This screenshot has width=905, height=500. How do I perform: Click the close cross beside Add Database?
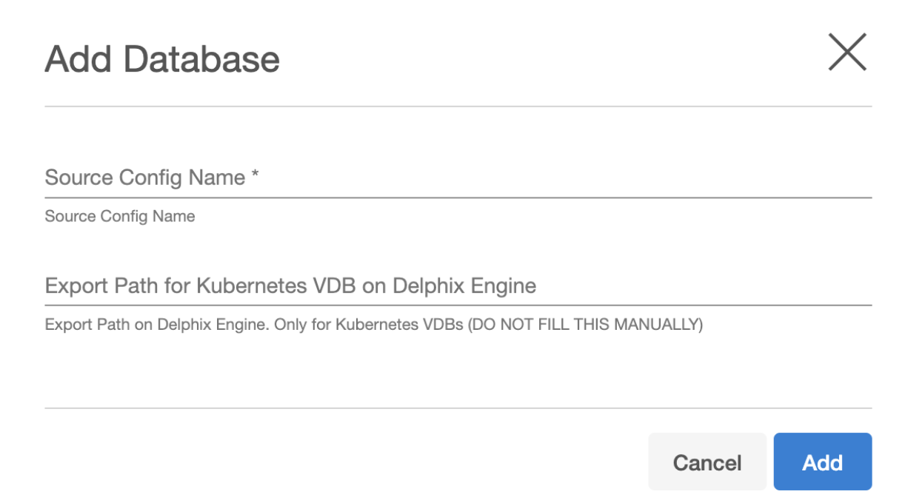[846, 53]
